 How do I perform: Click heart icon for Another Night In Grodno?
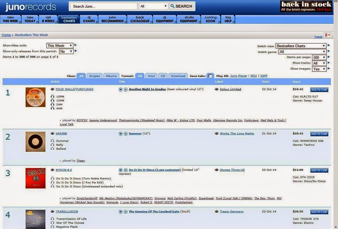pyautogui.click(x=121, y=89)
